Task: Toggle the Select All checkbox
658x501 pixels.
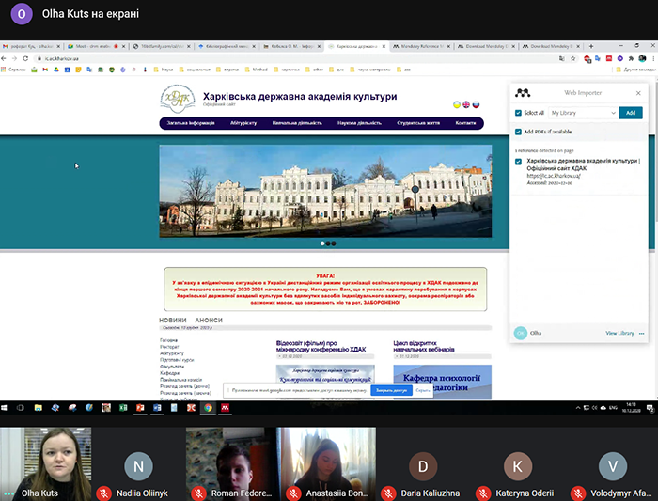Action: [518, 113]
